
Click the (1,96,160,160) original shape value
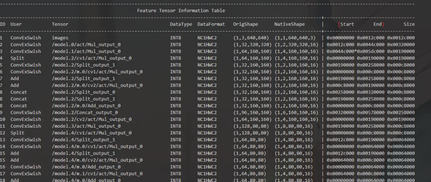point(252,112)
